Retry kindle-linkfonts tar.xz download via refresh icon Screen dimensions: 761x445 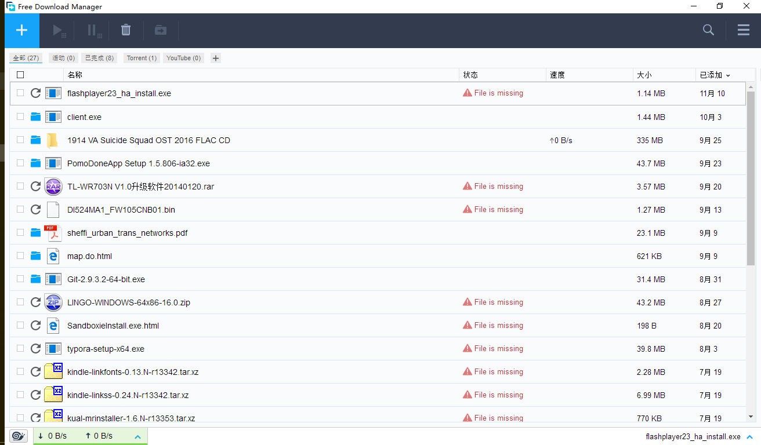point(35,372)
